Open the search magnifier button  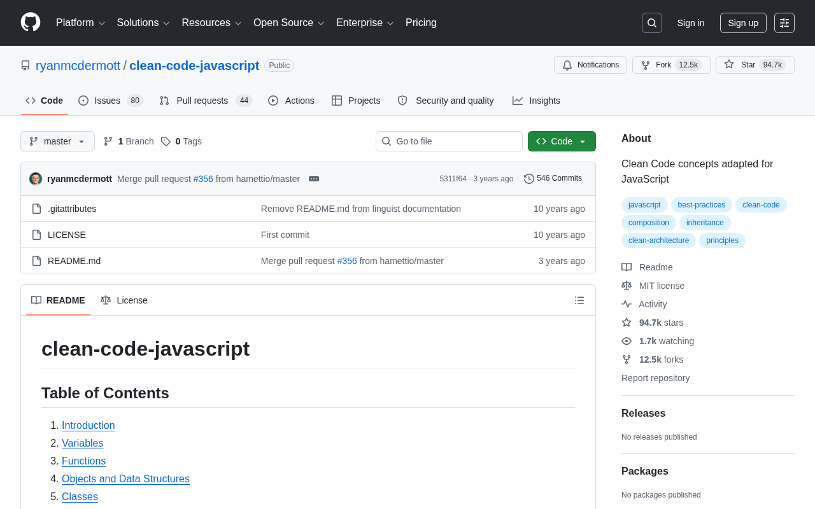[x=652, y=23]
